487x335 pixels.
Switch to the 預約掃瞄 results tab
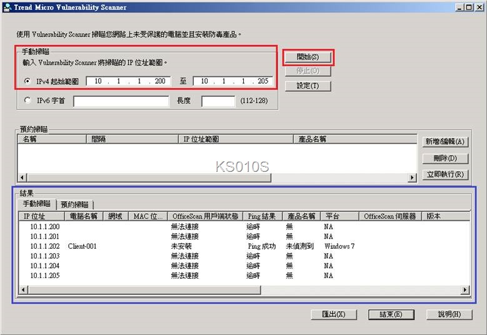pyautogui.click(x=74, y=204)
